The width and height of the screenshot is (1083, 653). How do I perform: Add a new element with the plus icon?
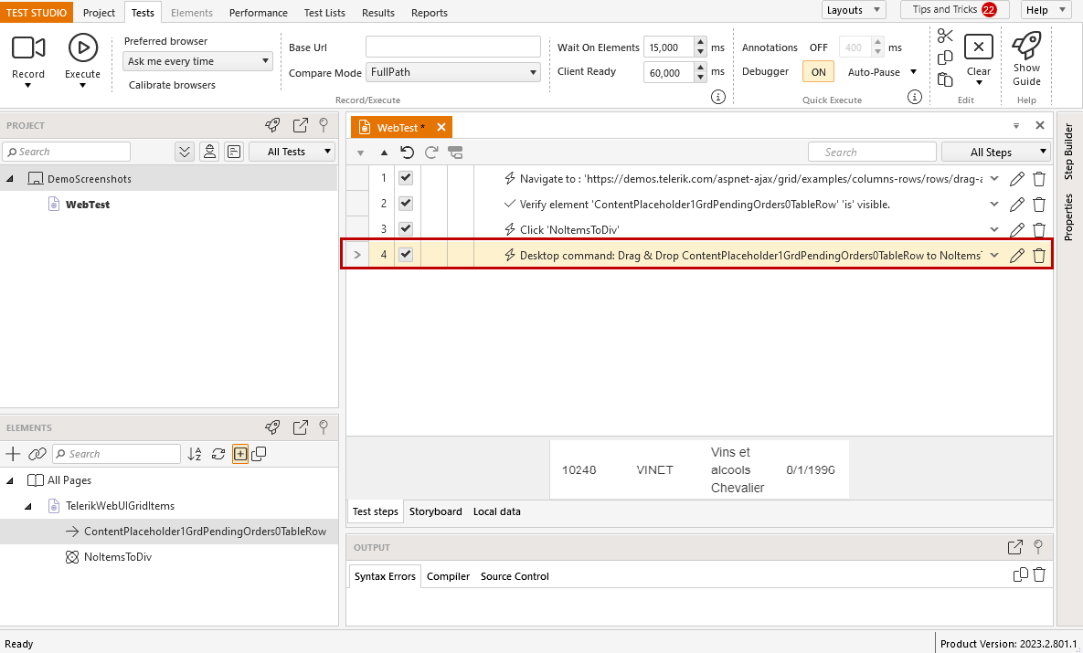click(x=13, y=454)
